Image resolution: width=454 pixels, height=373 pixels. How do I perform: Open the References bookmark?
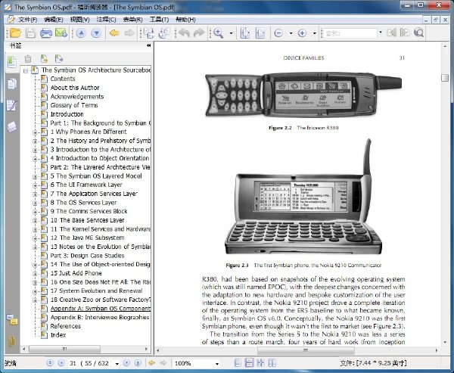click(65, 326)
